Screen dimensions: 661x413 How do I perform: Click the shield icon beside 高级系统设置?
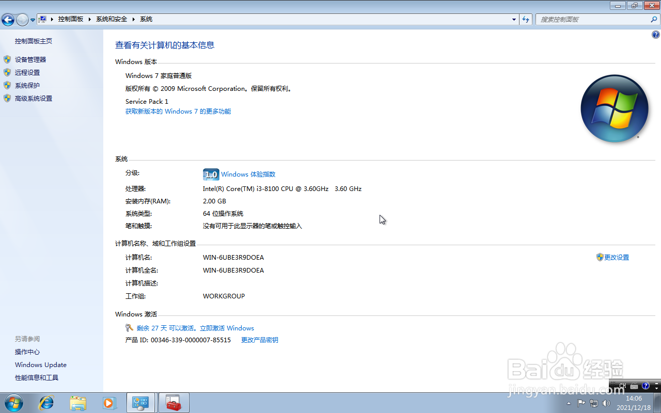[7, 98]
